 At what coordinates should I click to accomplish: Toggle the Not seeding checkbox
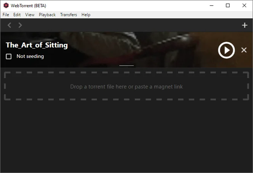9,56
